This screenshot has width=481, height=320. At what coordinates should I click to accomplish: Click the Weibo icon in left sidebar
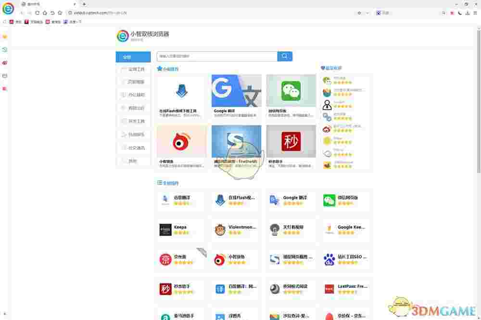(x=5, y=62)
